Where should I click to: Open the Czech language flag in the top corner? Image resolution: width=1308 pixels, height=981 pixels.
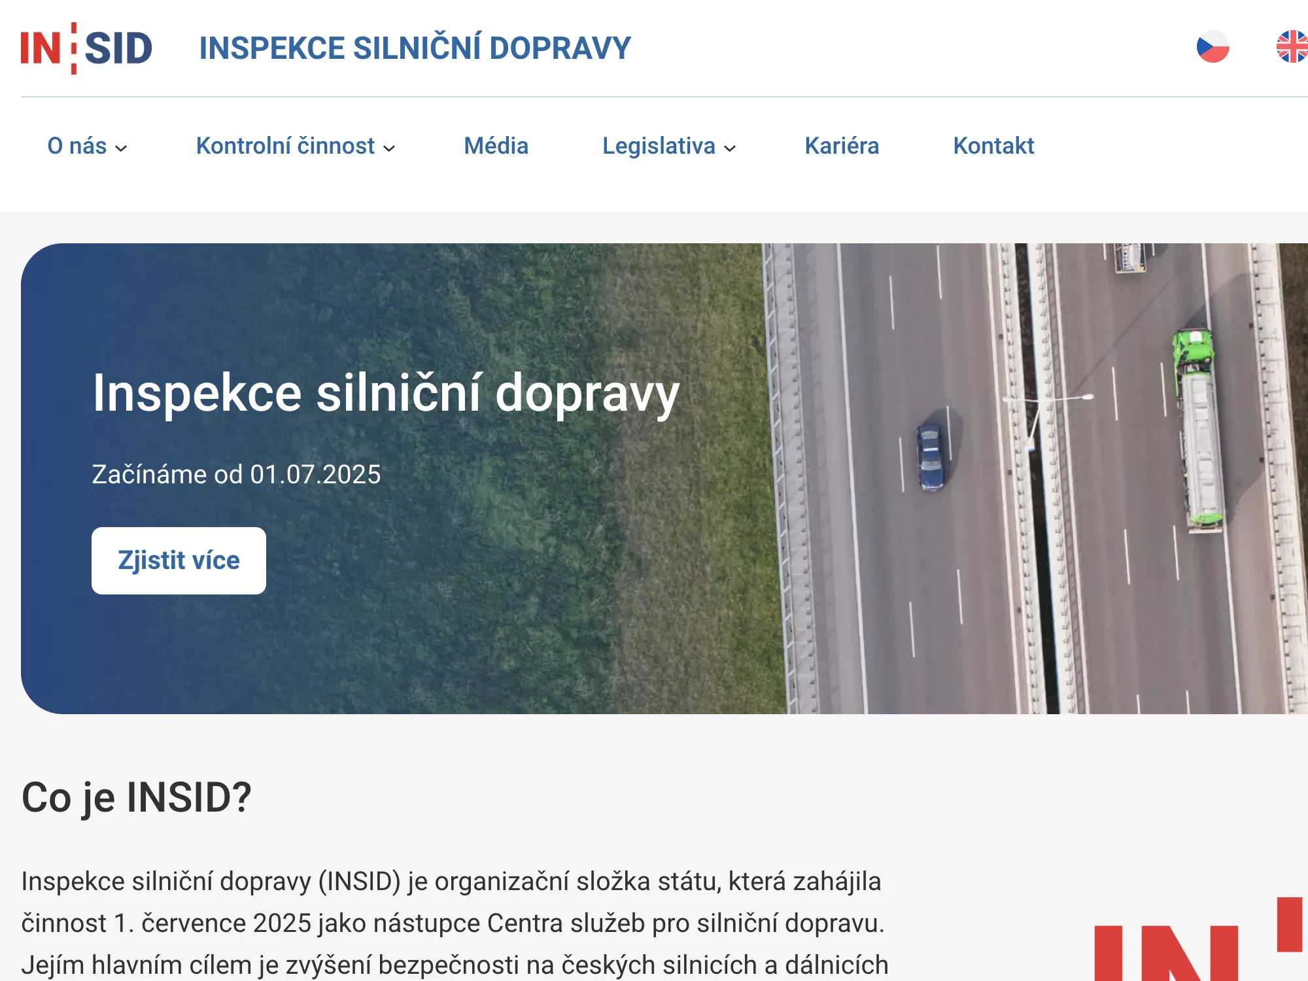point(1213,47)
